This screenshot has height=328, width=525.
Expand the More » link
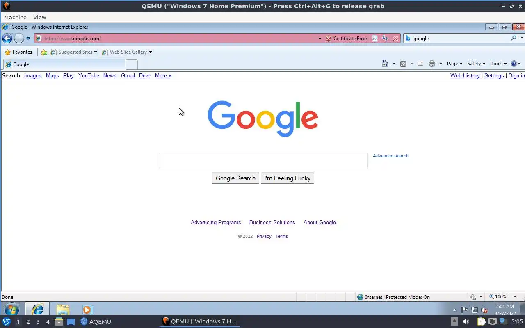pyautogui.click(x=163, y=76)
